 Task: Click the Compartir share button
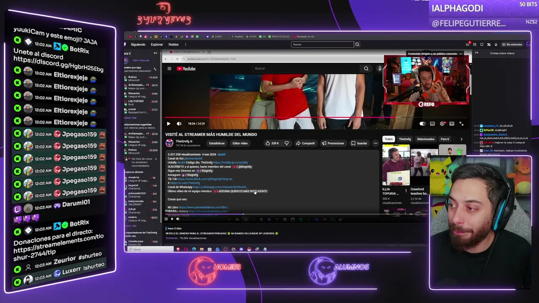pos(305,143)
